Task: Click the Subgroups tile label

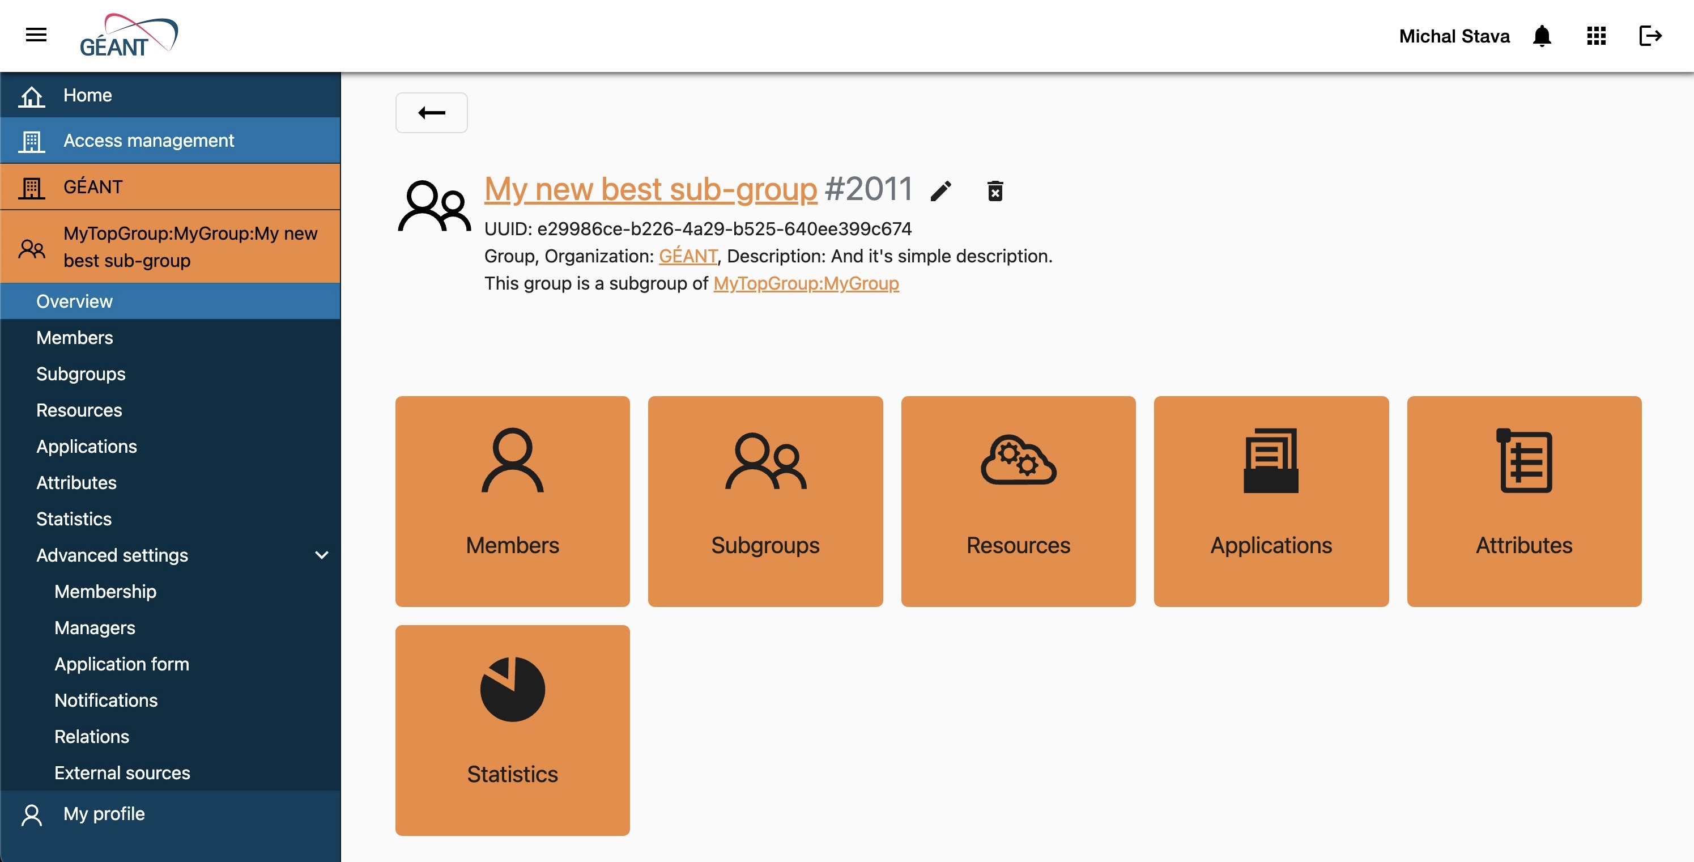Action: 765,546
